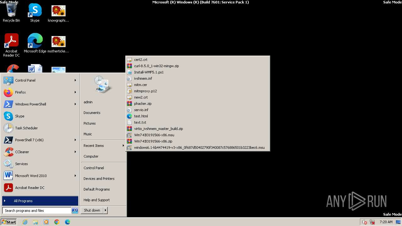Click Services gear icon
This screenshot has width=402, height=226.
click(8, 164)
